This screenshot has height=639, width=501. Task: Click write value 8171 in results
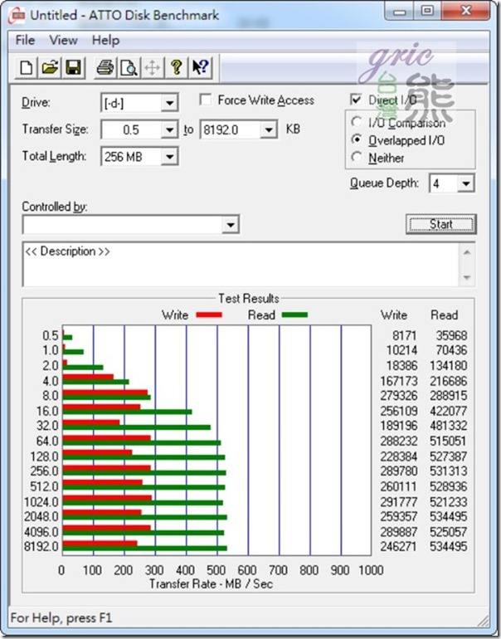point(405,335)
